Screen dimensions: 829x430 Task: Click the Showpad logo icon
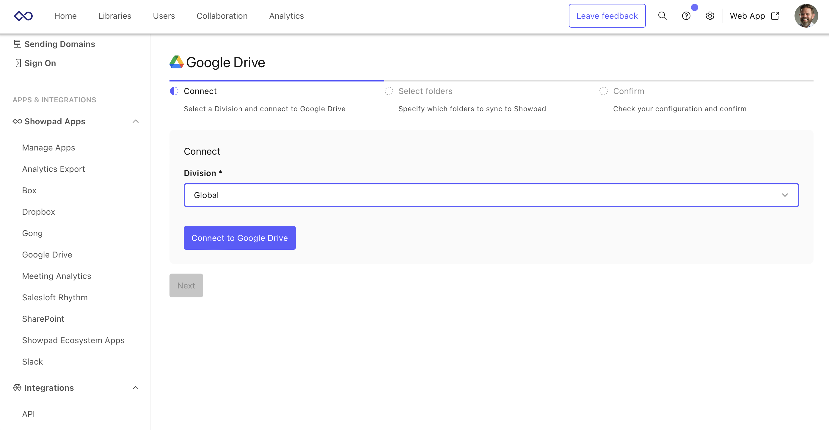coord(23,16)
